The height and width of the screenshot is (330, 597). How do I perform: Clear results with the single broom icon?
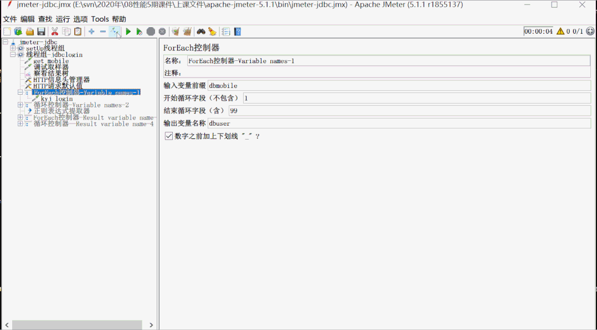click(x=176, y=32)
